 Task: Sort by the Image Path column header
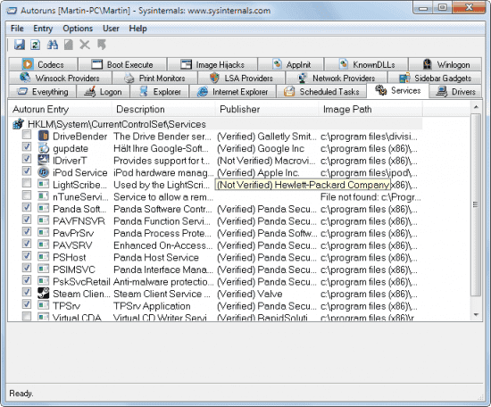(370, 109)
